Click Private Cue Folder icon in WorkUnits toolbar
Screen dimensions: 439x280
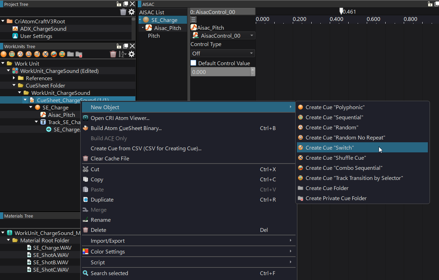pos(79,54)
